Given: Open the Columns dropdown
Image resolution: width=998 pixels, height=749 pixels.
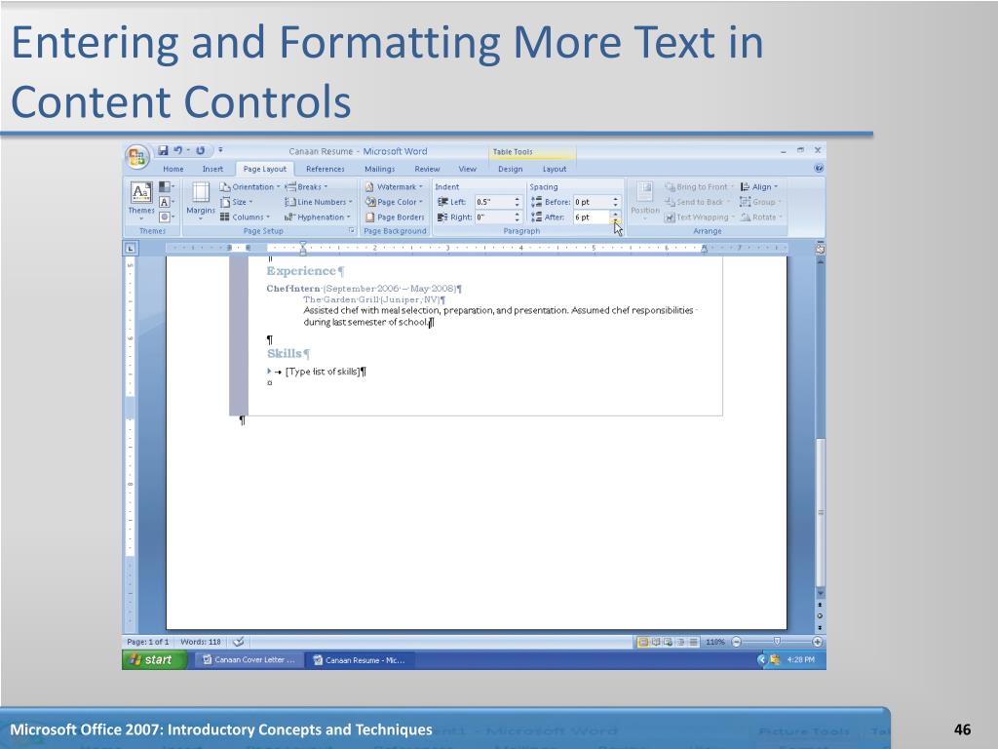Looking at the screenshot, I should tap(245, 217).
